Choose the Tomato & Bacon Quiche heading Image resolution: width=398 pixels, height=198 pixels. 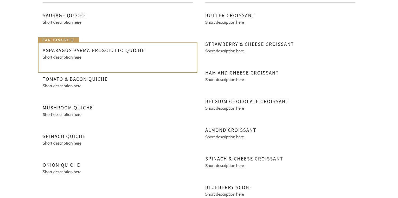pyautogui.click(x=75, y=79)
